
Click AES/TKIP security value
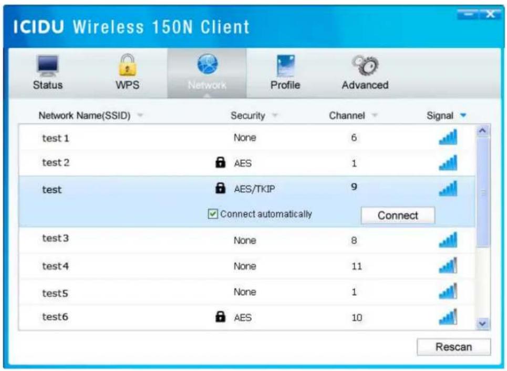tap(254, 189)
